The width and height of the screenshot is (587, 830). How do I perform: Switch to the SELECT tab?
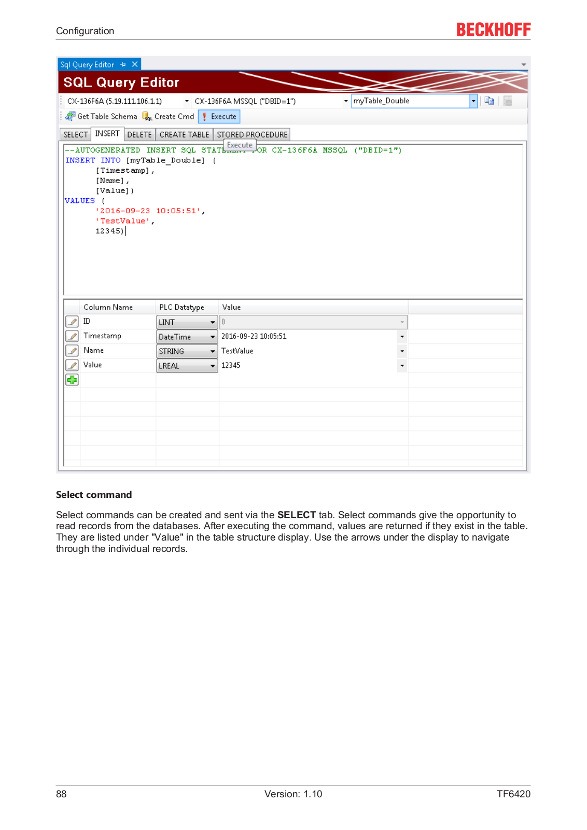(x=76, y=134)
